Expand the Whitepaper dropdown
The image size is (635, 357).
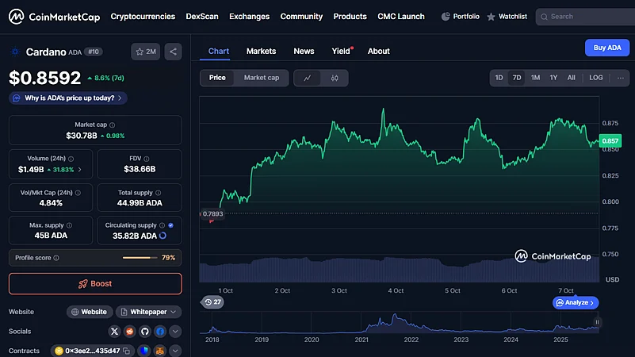(149, 312)
